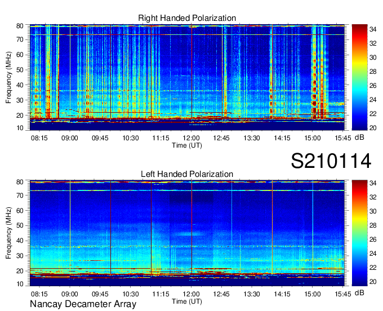383x311 pixels.
Task: Click the 30 MHz tick on the top plot
Action: click(20, 100)
